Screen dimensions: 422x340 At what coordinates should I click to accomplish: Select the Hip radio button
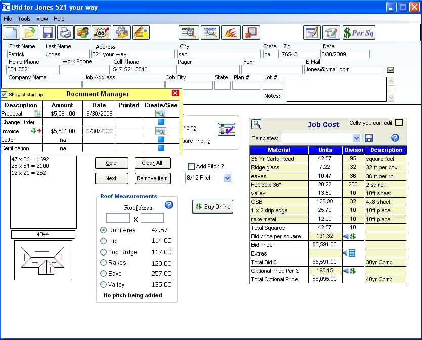click(103, 241)
